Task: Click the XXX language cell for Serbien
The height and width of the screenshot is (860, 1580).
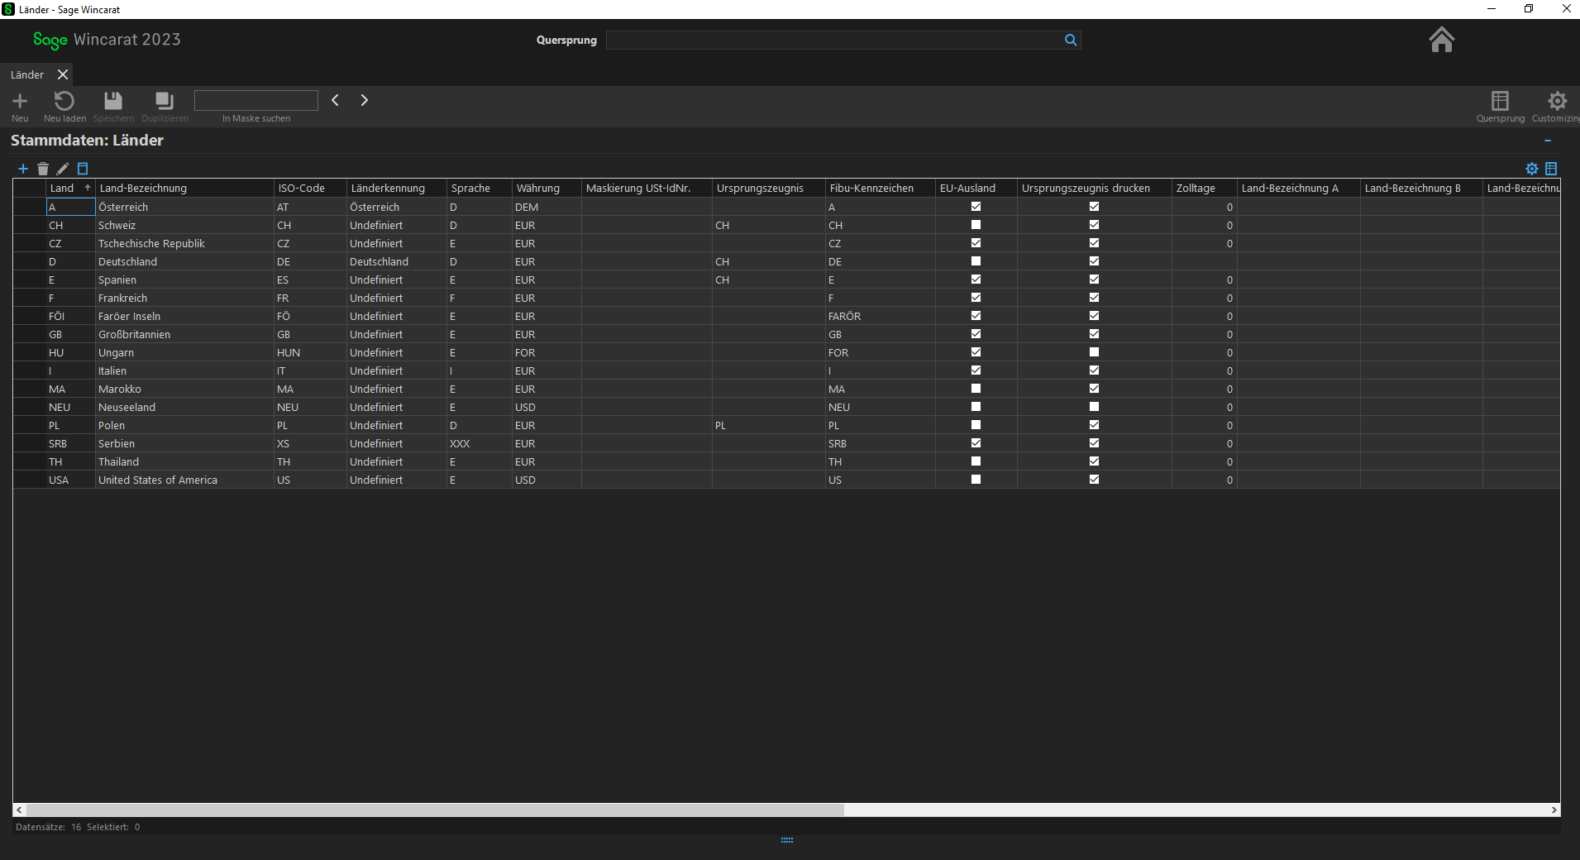Action: tap(480, 443)
